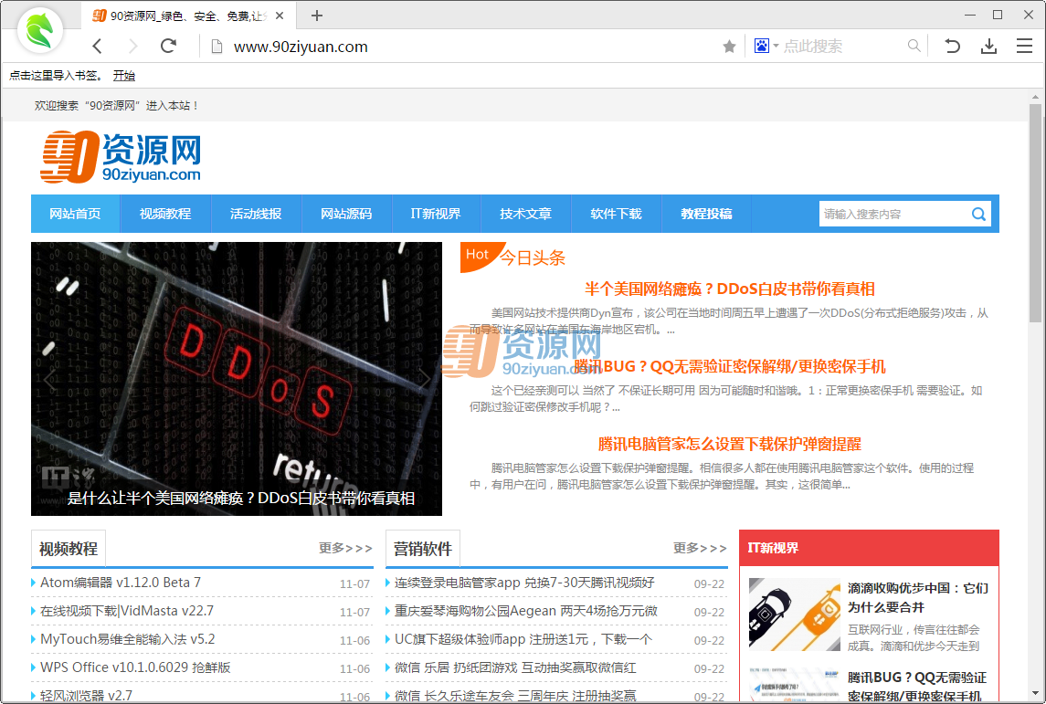Open MyTouch易维全能输入法 v5.2 entry

click(127, 639)
